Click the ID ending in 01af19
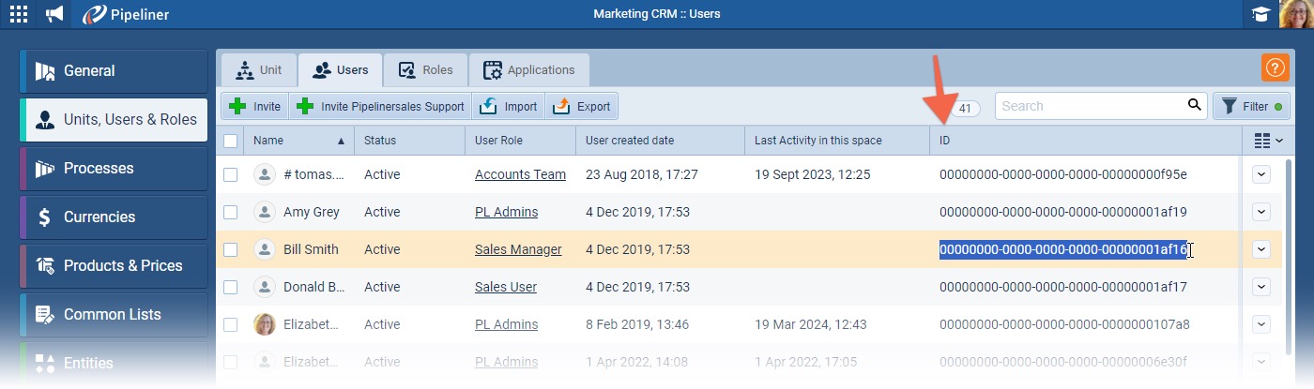This screenshot has height=389, width=1314. point(1063,212)
